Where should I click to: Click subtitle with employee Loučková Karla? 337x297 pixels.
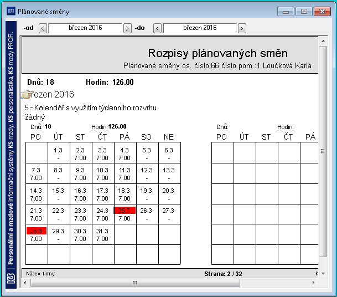click(x=217, y=65)
